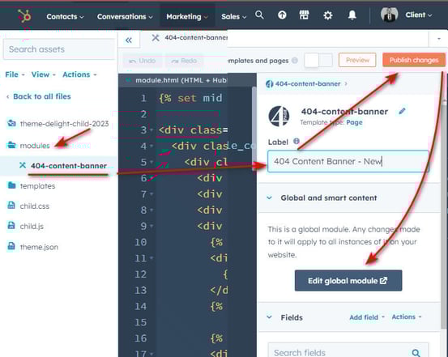The width and height of the screenshot is (448, 357).
Task: Click the upgrade arrow icon in navigation
Action: coord(282,15)
